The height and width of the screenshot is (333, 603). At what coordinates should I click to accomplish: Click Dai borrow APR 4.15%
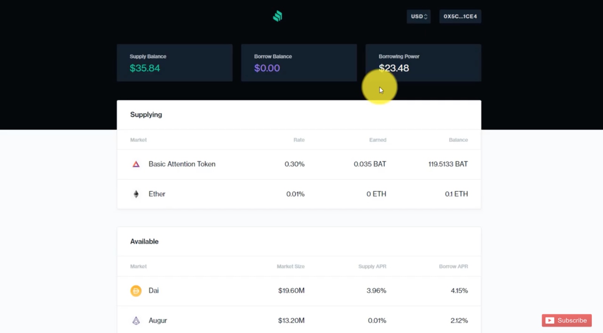click(459, 291)
